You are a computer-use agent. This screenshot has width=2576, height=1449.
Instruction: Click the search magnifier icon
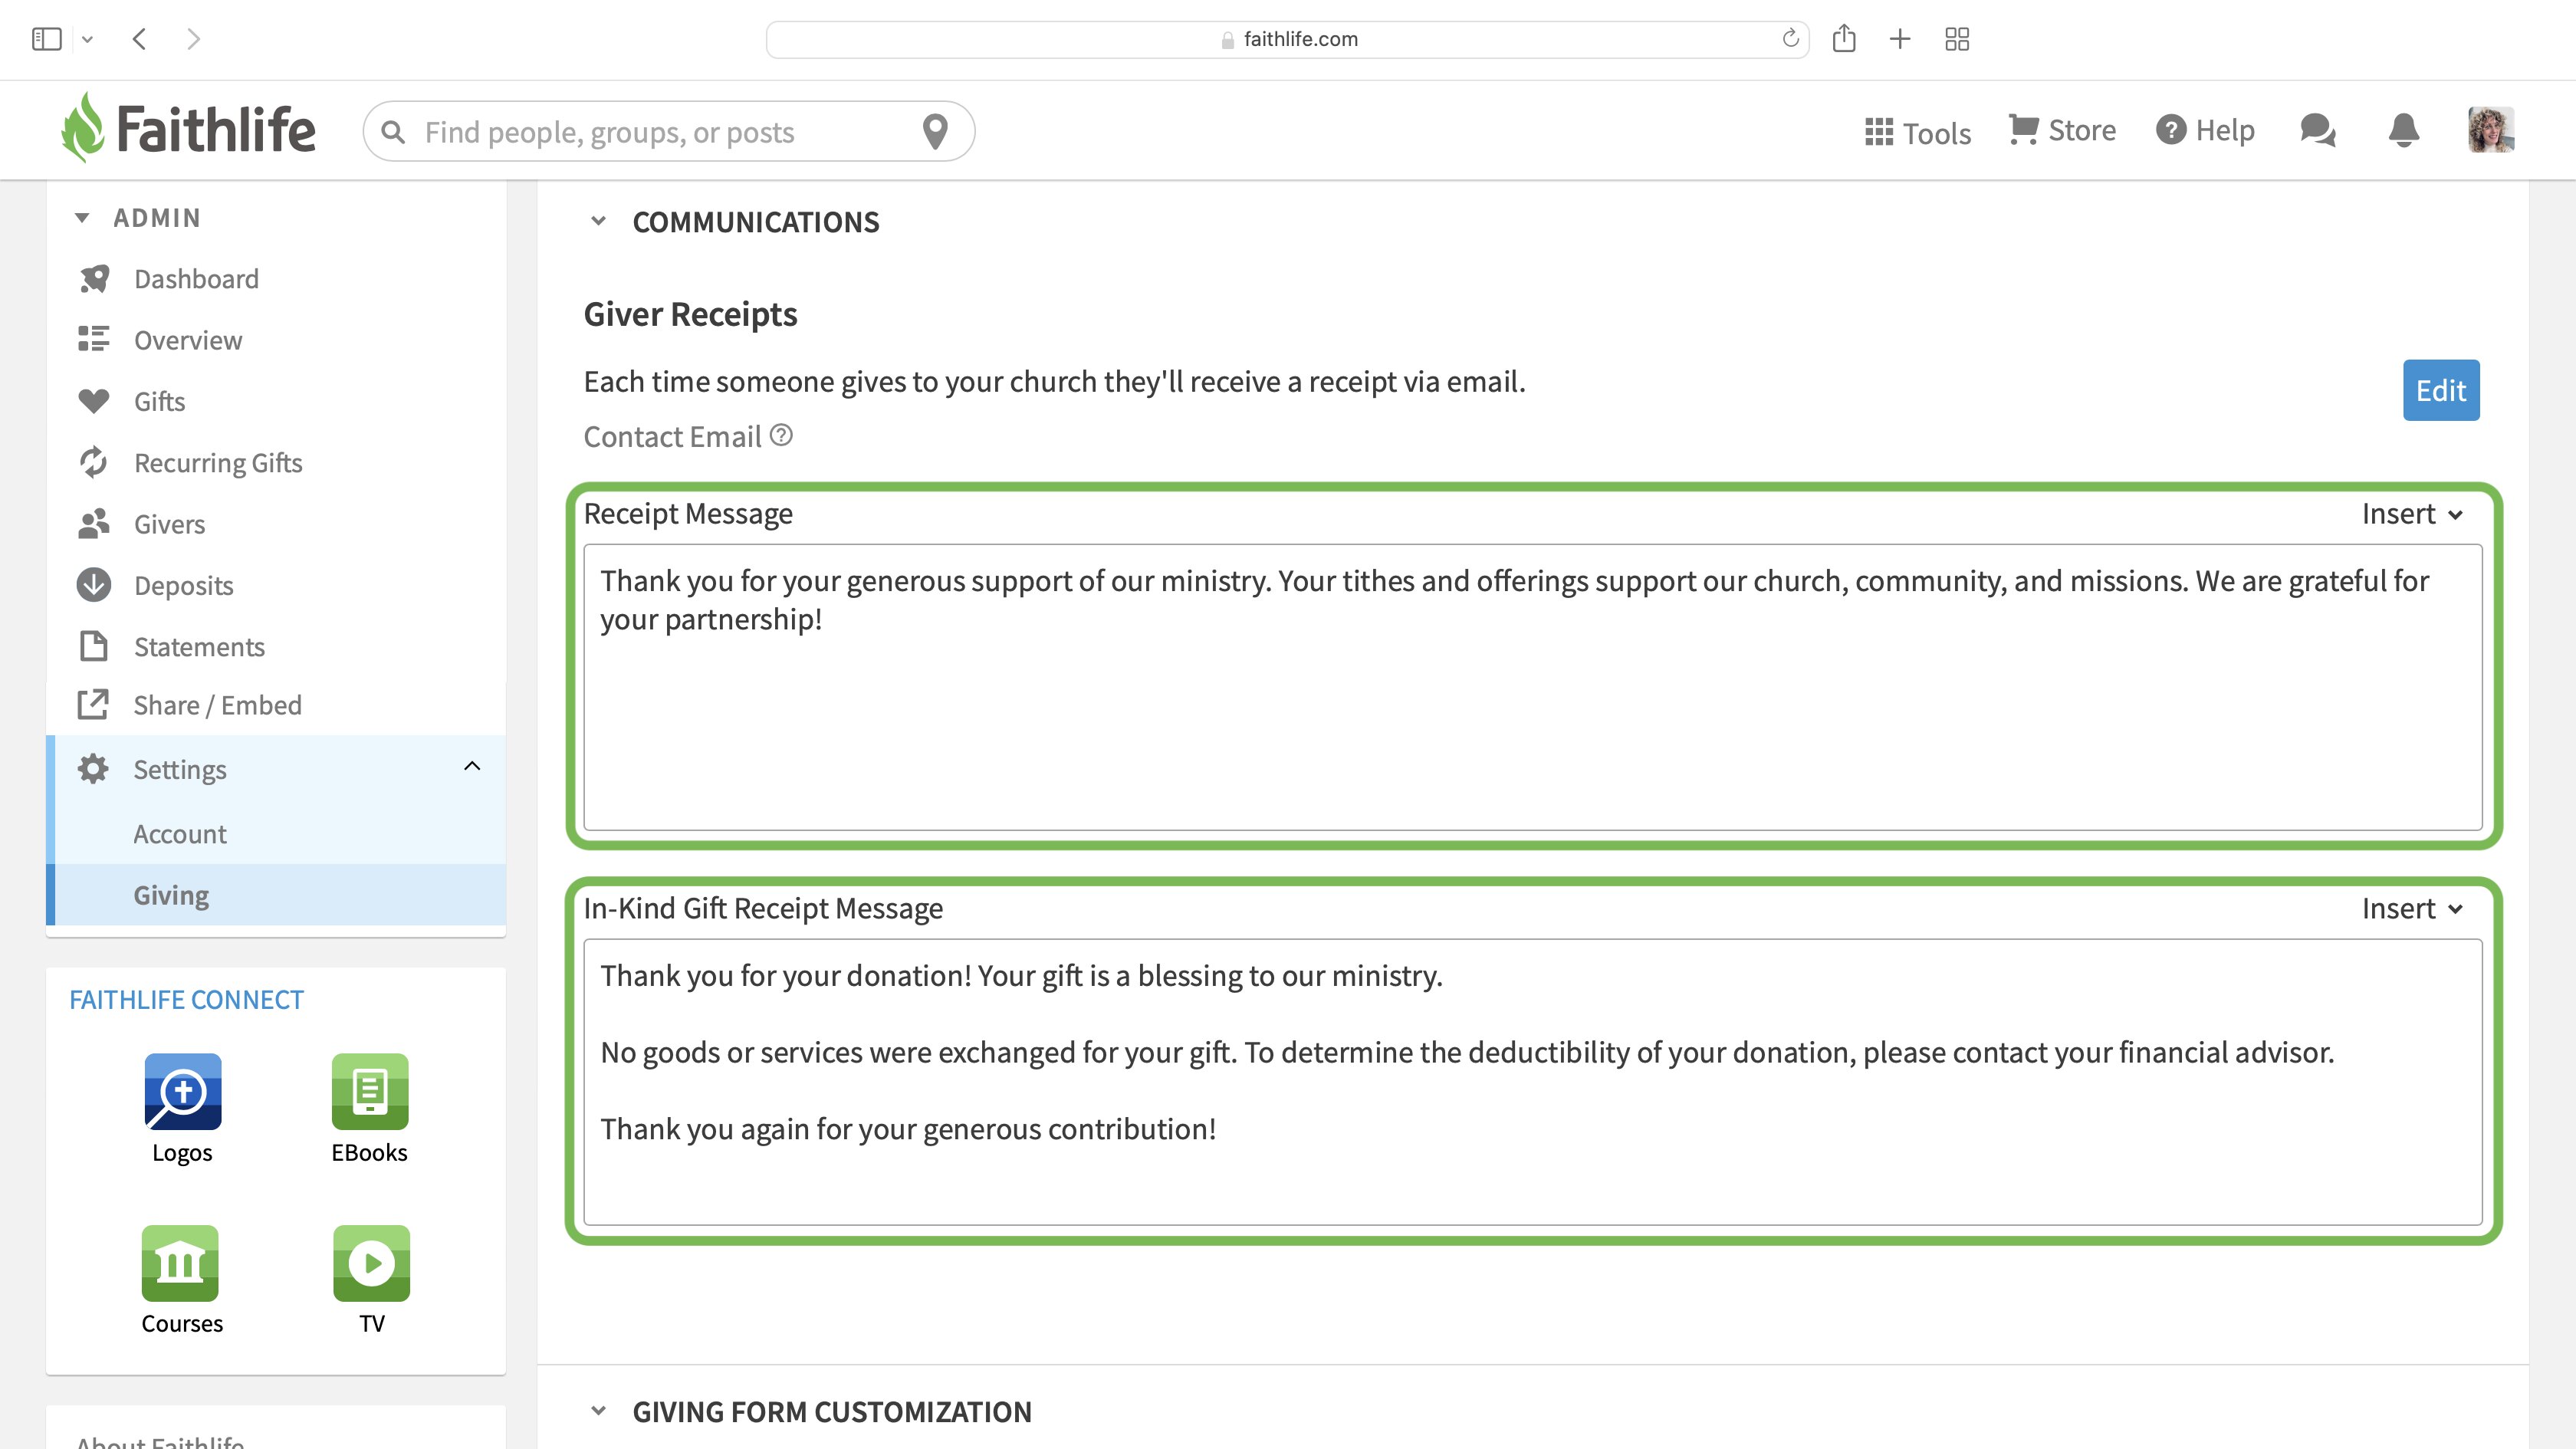tap(393, 132)
